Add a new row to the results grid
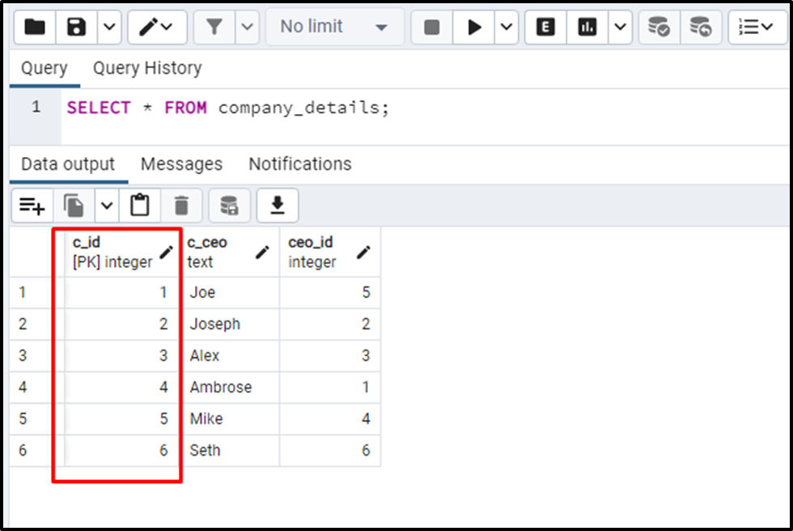Viewport: 793px width, 531px height. 32,205
